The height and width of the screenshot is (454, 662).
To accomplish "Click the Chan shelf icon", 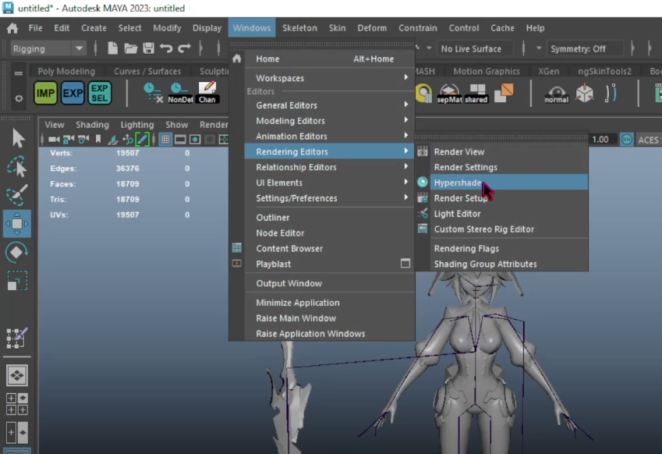I will (207, 93).
